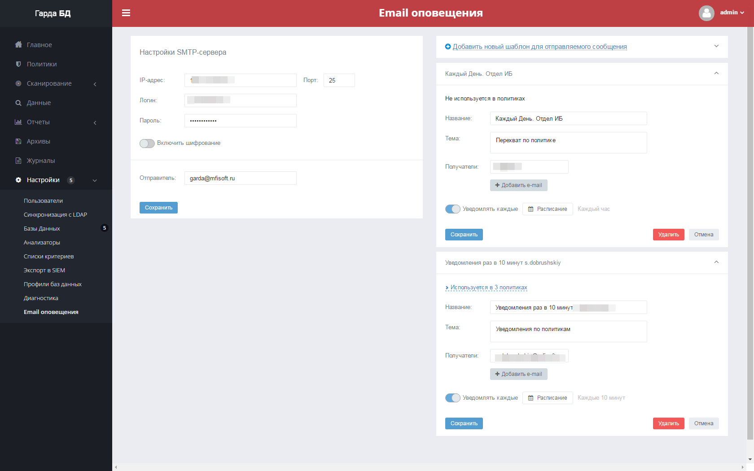Screen dimensions: 754x471
Task: Collapse the Каждый День. Отдел ИБ panel
Action: point(716,73)
